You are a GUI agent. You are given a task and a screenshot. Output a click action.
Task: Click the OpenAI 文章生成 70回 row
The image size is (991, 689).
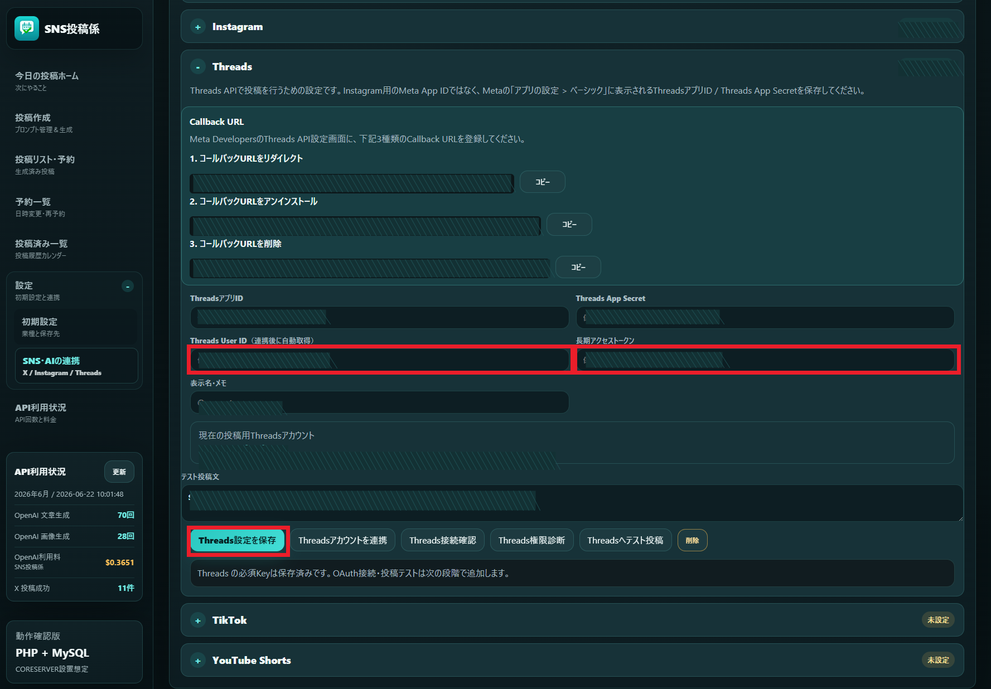click(74, 515)
